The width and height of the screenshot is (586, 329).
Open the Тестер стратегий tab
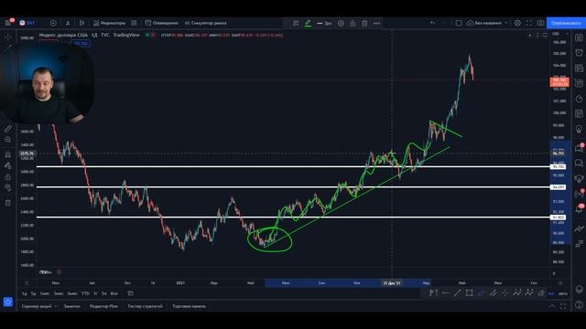[x=145, y=306]
